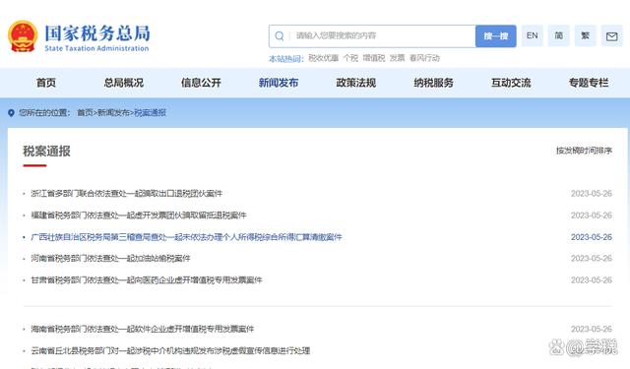Viewport: 630px width, 369px height.
Task: Click the location pin icon
Action: coord(11,113)
